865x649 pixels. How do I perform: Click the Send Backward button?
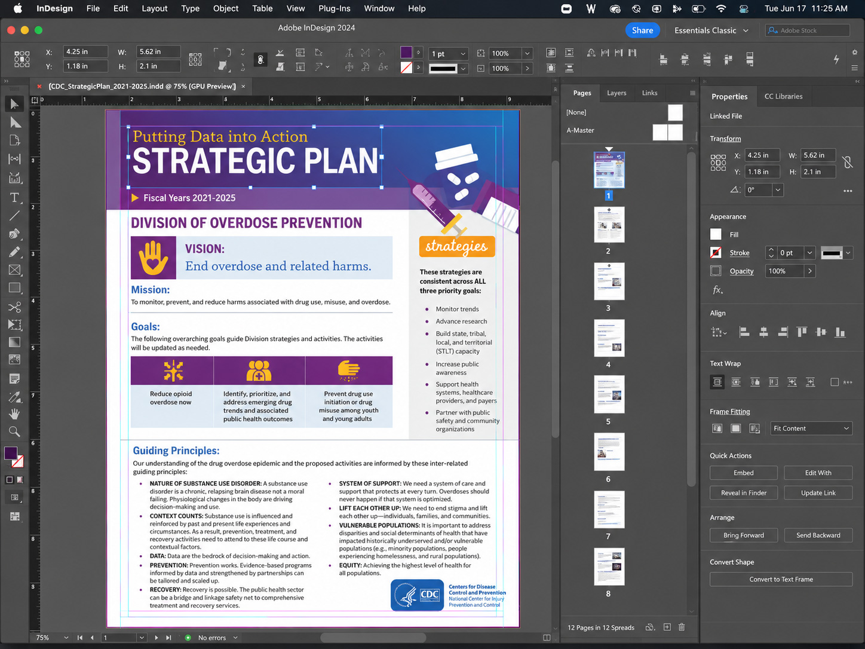818,535
